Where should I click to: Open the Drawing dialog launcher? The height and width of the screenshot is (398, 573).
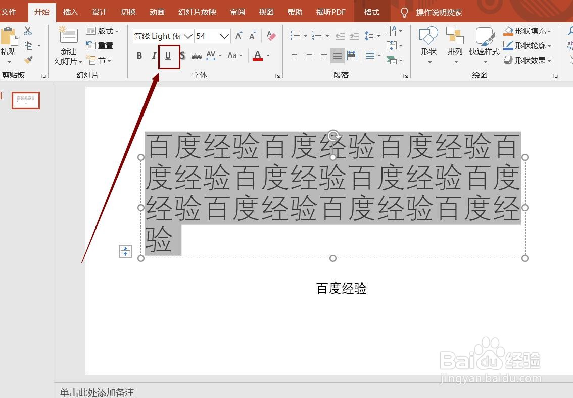coord(555,76)
